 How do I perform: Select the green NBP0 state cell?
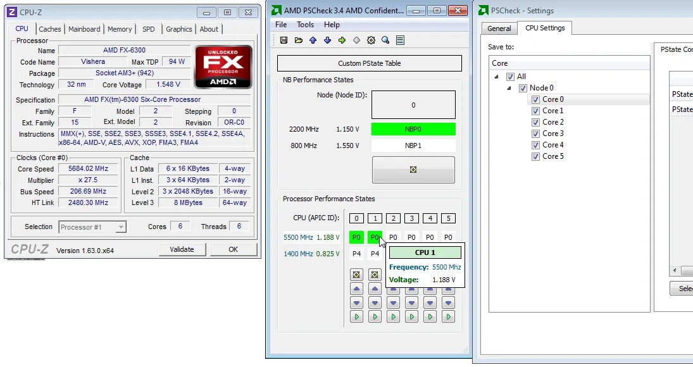(x=413, y=130)
